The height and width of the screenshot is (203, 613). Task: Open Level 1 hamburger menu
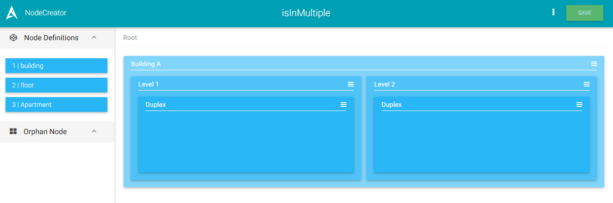[x=351, y=84]
